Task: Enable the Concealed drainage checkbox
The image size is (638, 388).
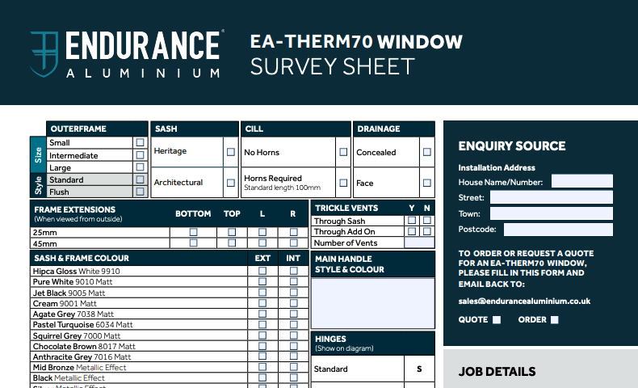Action: click(x=427, y=152)
